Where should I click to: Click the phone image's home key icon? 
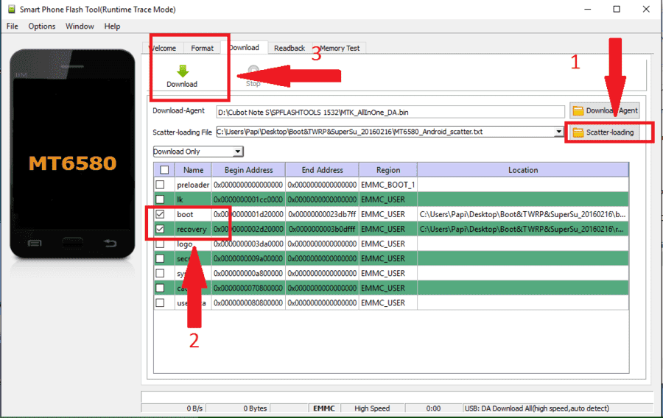(x=72, y=243)
